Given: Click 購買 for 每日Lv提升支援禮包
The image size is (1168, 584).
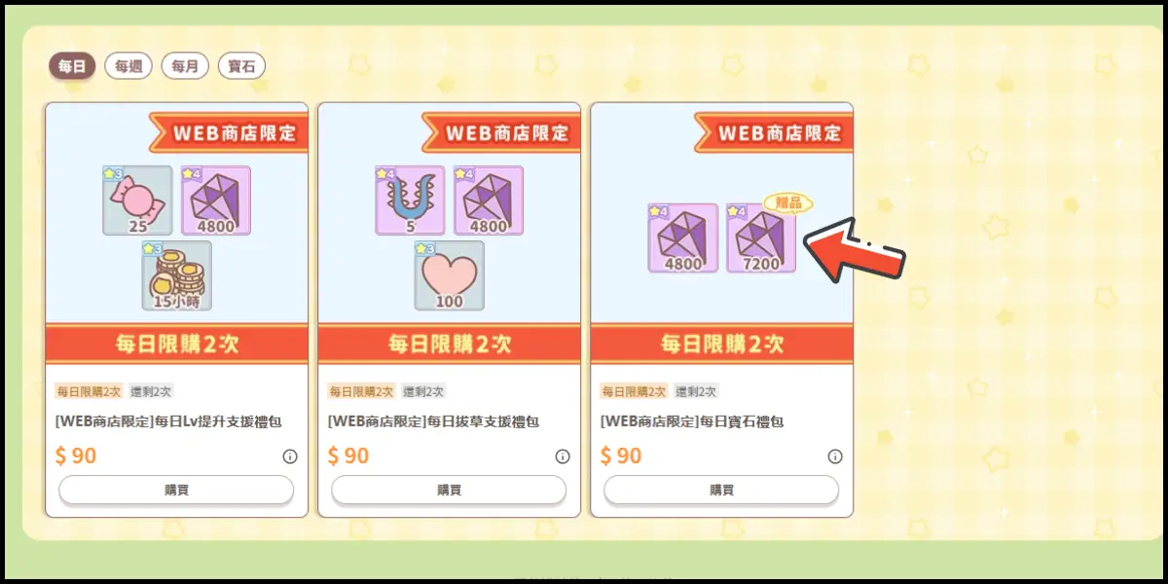Looking at the screenshot, I should (176, 490).
